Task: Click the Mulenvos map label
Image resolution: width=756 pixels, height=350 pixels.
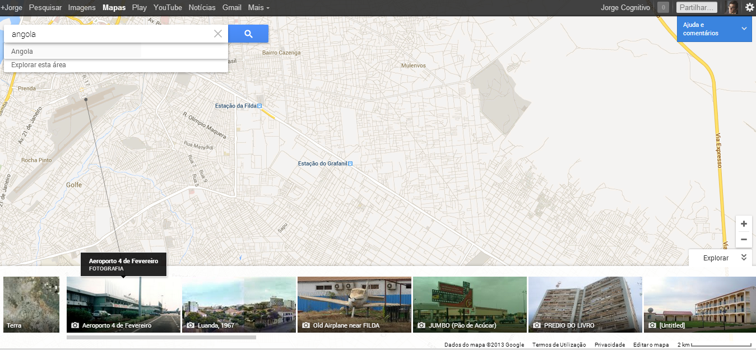Action: (x=414, y=66)
